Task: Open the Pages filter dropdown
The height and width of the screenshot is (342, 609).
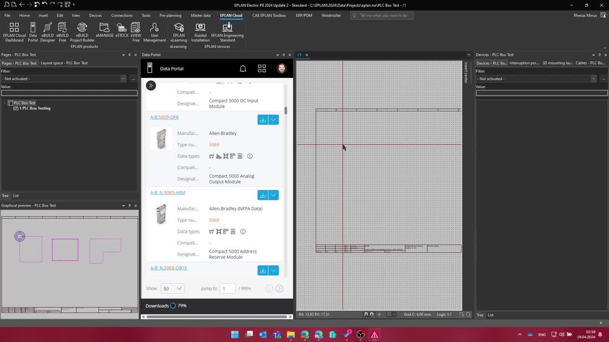Action: (123, 79)
